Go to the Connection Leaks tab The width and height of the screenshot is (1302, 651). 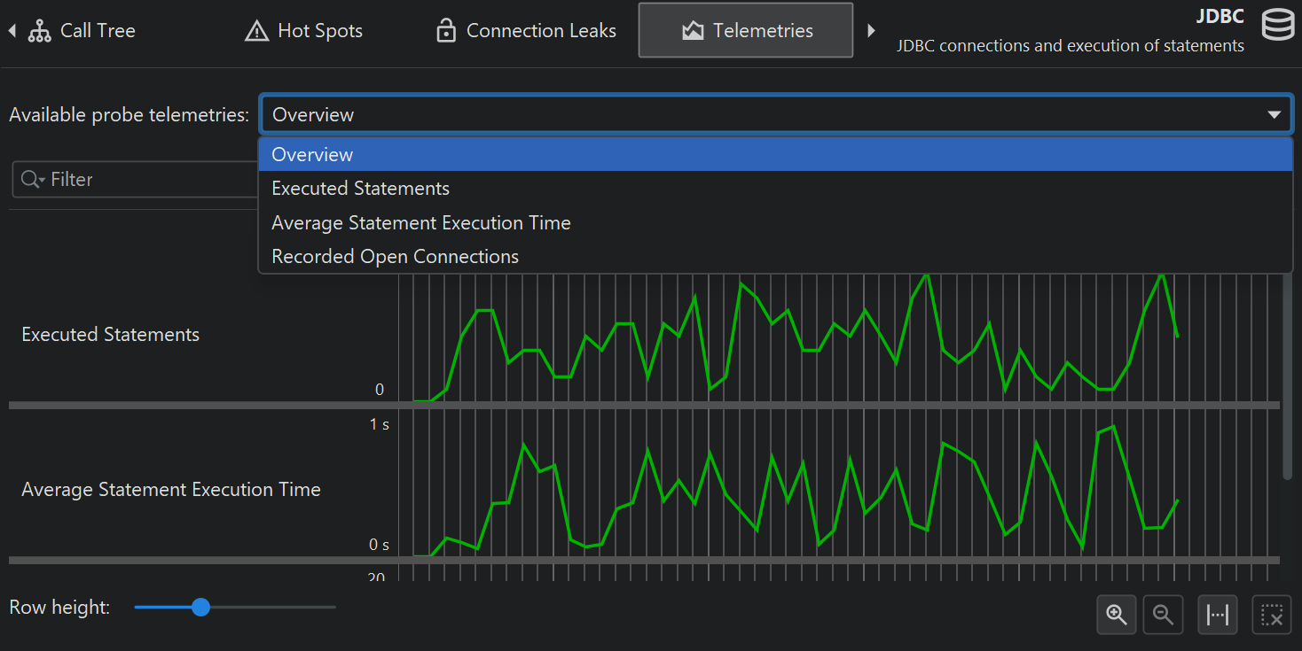[526, 31]
